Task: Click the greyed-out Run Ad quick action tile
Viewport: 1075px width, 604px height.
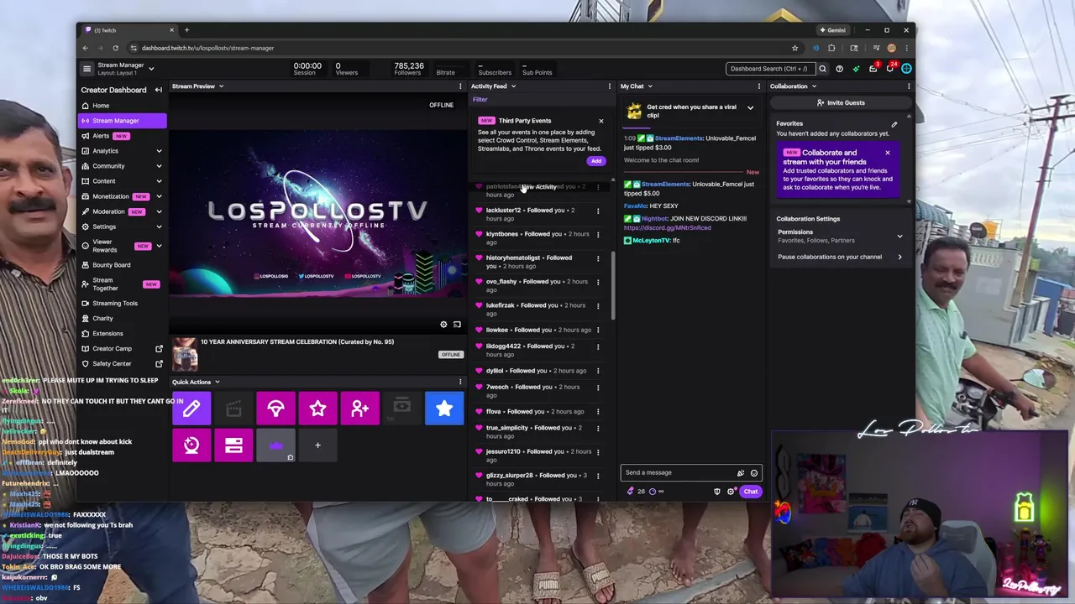Action: 401,409
